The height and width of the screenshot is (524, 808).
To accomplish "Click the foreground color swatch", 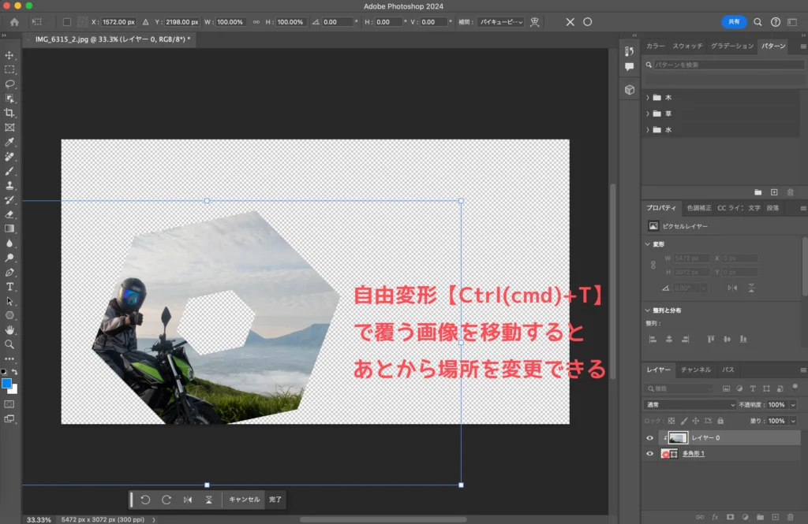I will [7, 384].
